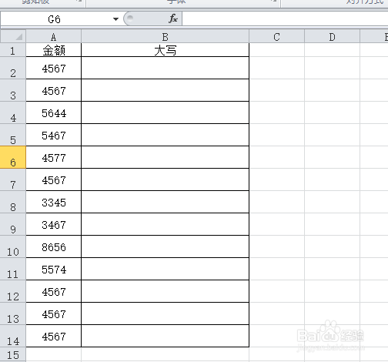Select row 10 header
The image size is (388, 362).
pyautogui.click(x=13, y=246)
